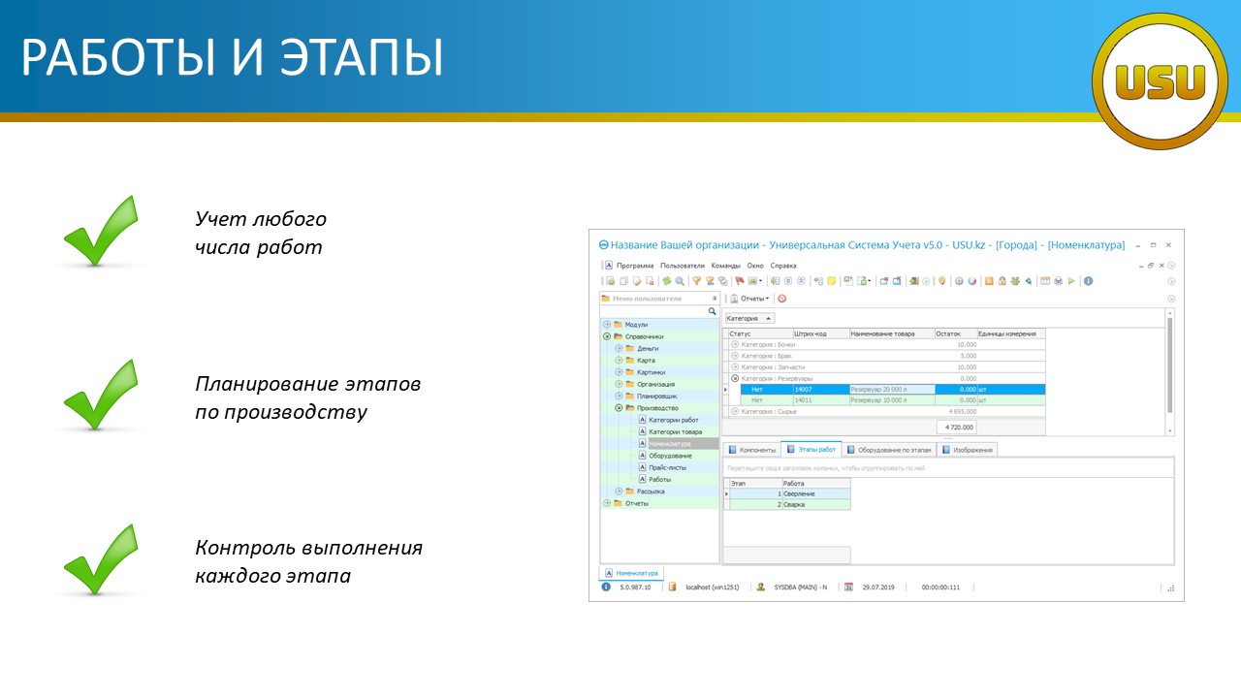Open the Пользователи menu
The width and height of the screenshot is (1241, 698).
[683, 265]
